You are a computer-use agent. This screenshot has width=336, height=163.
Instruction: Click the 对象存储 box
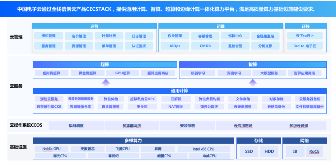pyautogui.click(x=276, y=99)
